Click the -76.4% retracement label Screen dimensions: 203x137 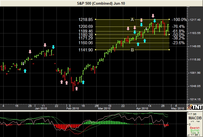coord(178,27)
